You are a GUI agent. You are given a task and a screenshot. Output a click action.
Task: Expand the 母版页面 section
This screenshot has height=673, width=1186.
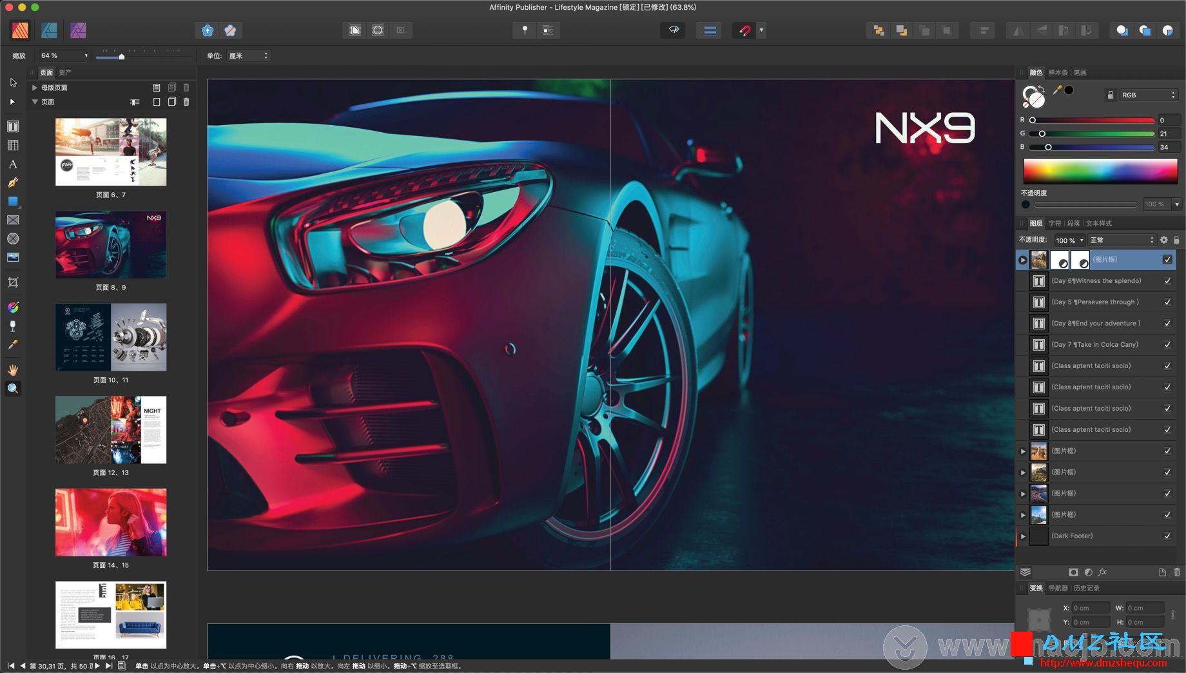tap(35, 88)
